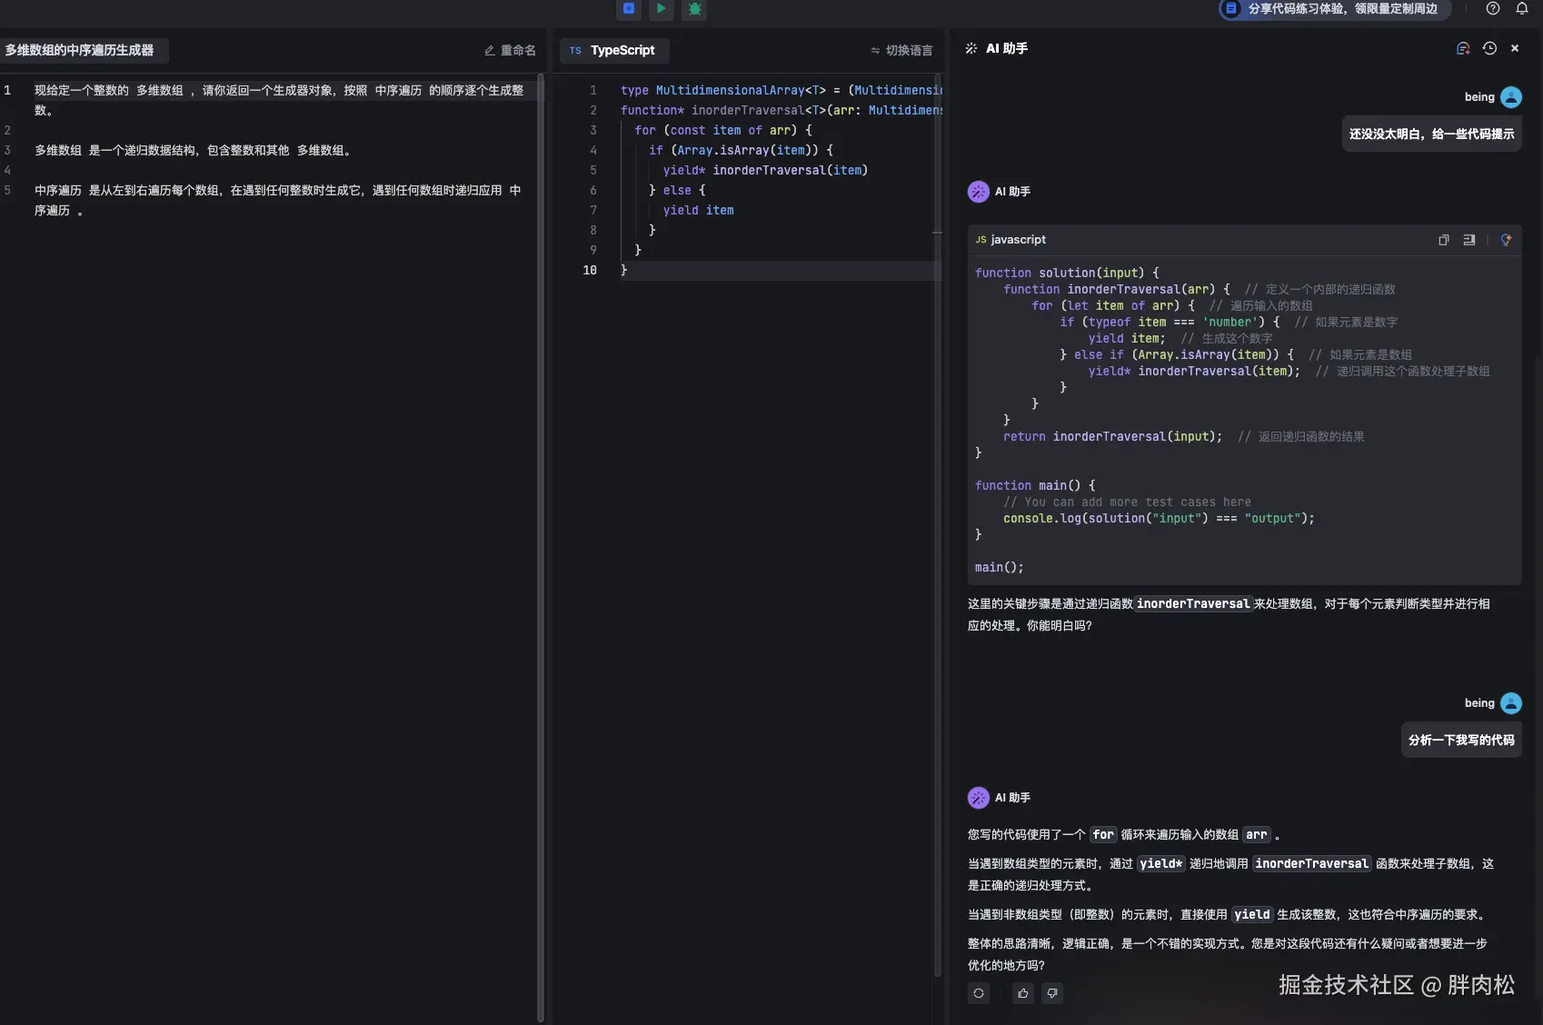Open AI assistant chat history
The image size is (1543, 1025).
[1489, 49]
